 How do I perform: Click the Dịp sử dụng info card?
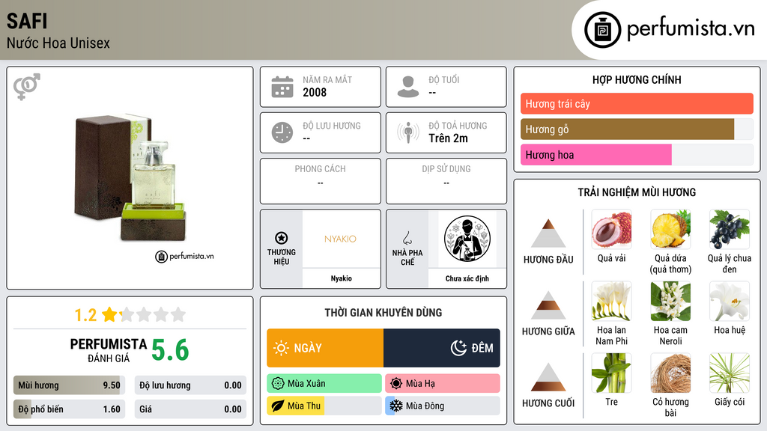pyautogui.click(x=446, y=181)
